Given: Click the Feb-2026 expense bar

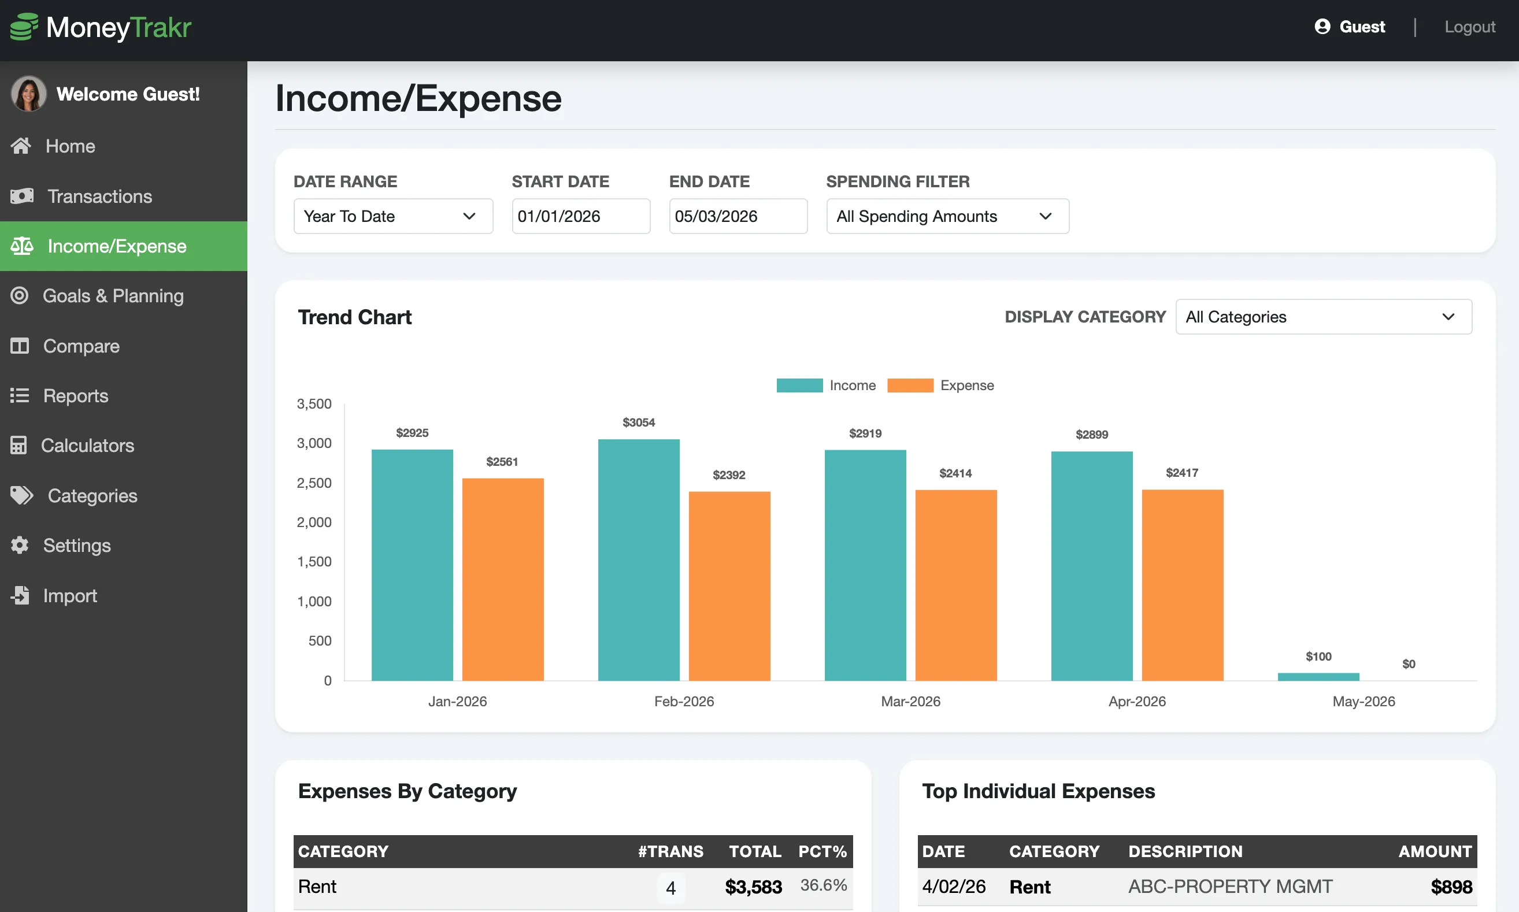Looking at the screenshot, I should (729, 586).
